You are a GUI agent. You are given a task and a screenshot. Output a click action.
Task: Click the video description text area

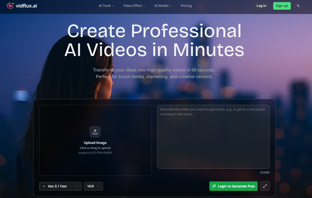click(x=213, y=137)
